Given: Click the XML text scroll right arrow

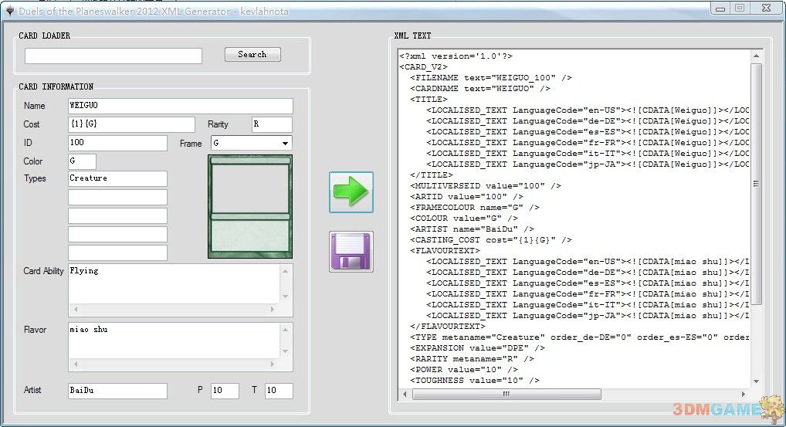Looking at the screenshot, I should [744, 395].
